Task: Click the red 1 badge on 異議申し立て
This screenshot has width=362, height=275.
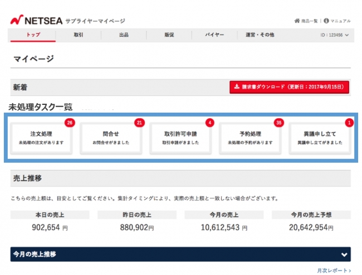Action: pyautogui.click(x=349, y=123)
